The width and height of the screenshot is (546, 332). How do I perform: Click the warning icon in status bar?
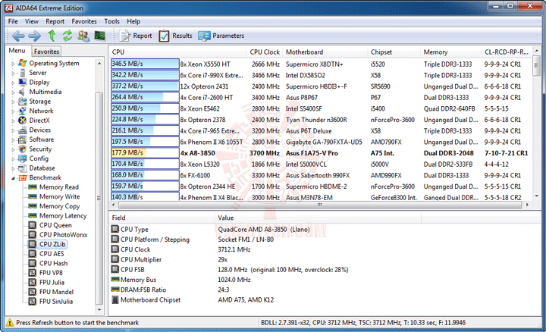10,323
